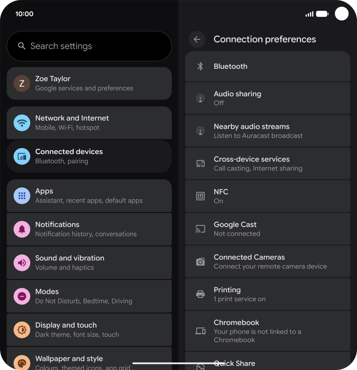This screenshot has height=370, width=357.
Task: Tap the Modes do-not-disturb icon
Action: coord(22,296)
